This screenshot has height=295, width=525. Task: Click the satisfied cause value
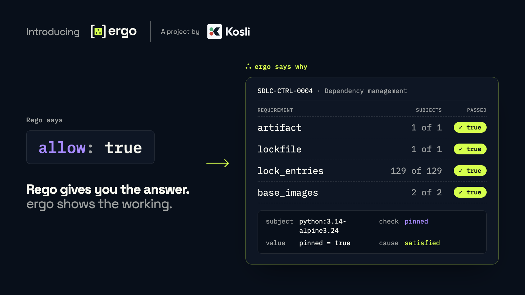click(422, 243)
